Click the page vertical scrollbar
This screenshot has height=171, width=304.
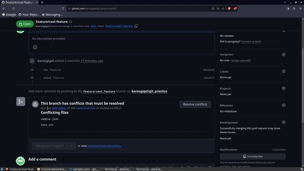coord(303,85)
